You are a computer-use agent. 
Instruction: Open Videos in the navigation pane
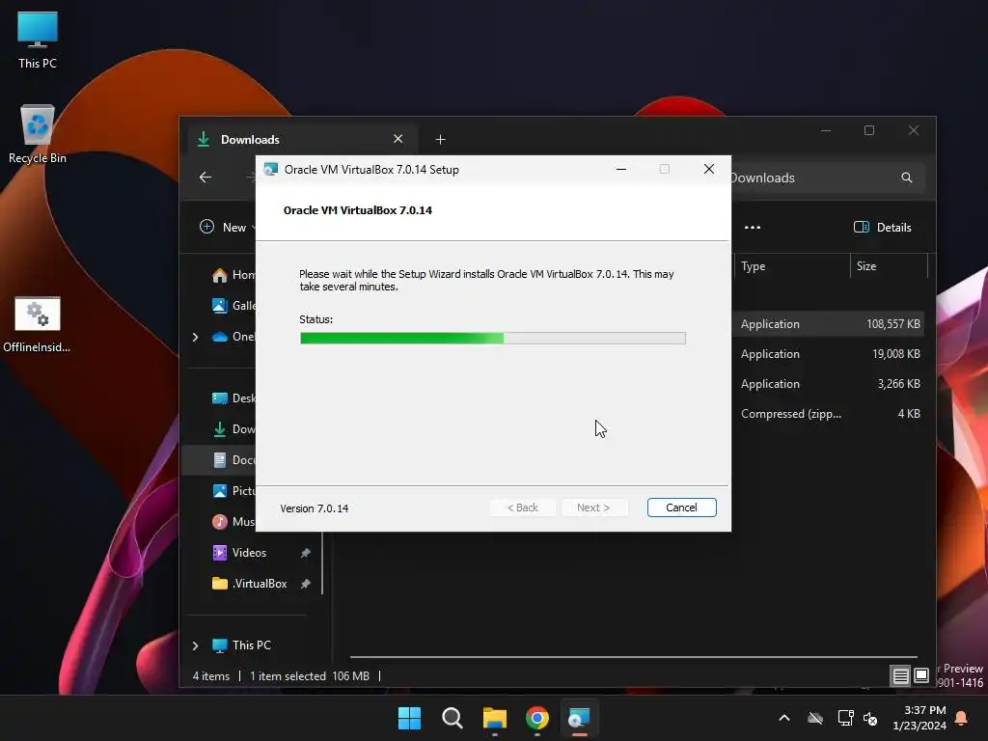[239, 553]
